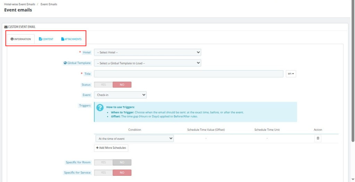Switch to the Content tab
Image resolution: width=355 pixels, height=182 pixels.
[46, 39]
